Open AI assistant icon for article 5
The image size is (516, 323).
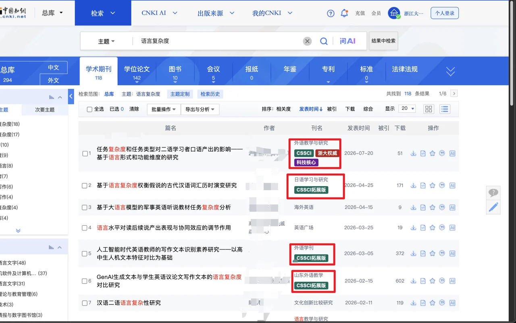point(452,254)
